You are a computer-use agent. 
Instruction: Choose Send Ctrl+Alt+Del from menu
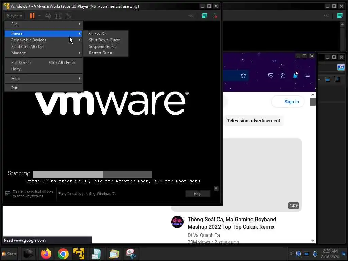pyautogui.click(x=44, y=46)
